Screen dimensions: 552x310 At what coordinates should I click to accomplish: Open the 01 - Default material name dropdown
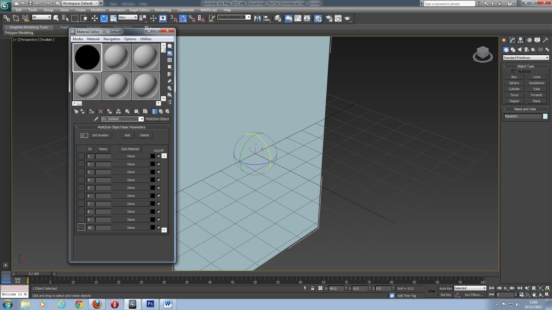141,119
